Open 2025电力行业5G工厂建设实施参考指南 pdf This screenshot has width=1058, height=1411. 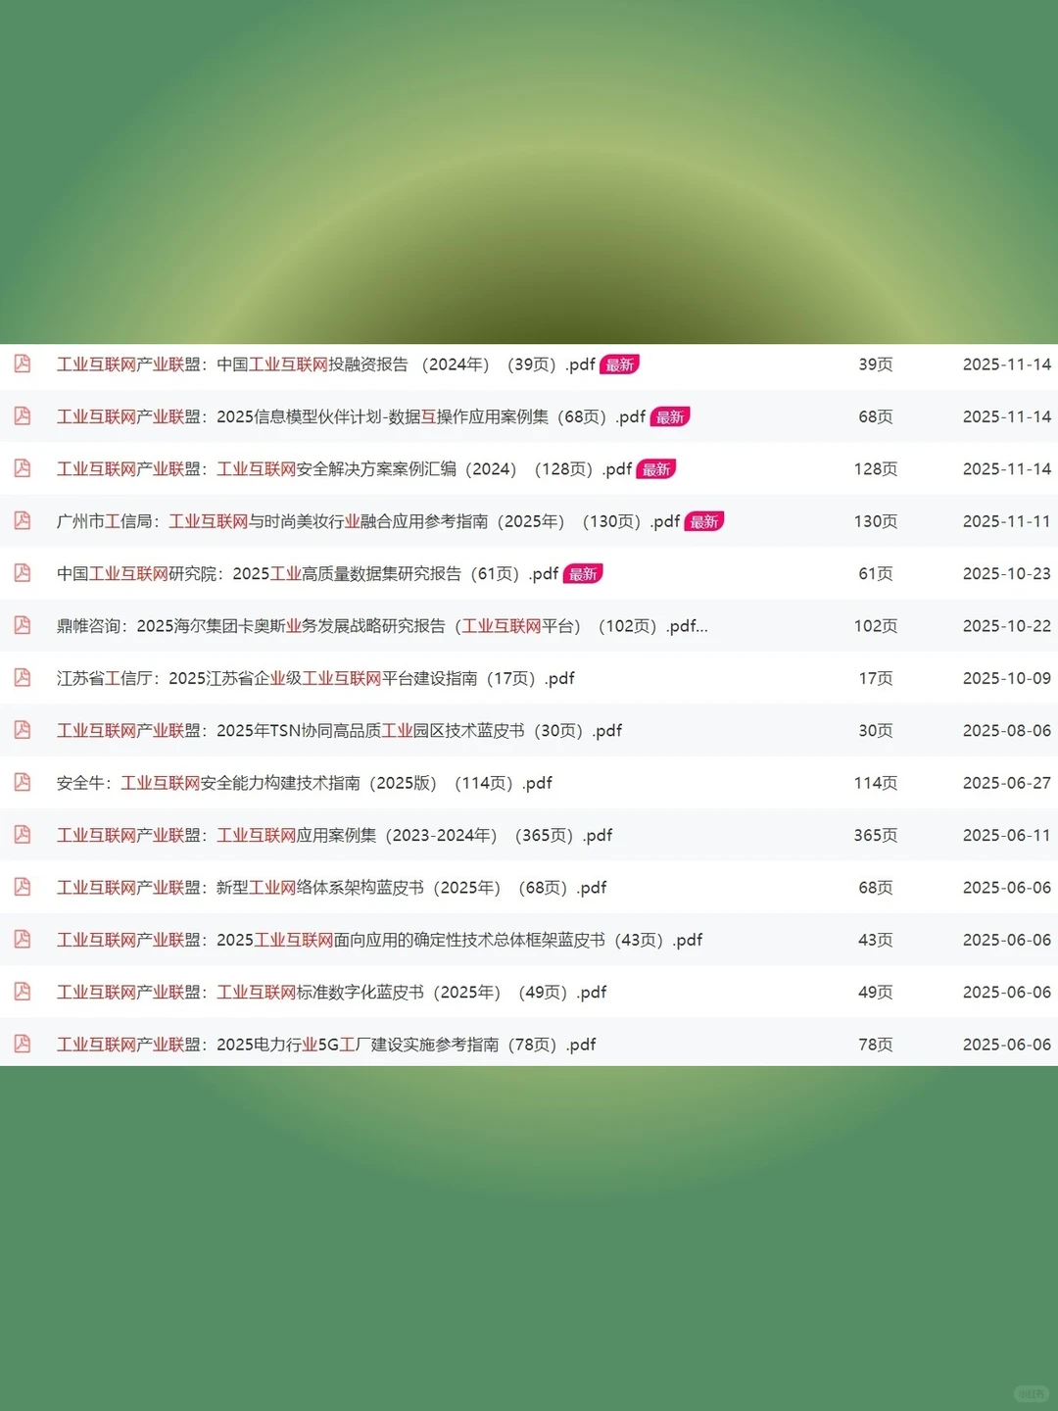point(325,1045)
